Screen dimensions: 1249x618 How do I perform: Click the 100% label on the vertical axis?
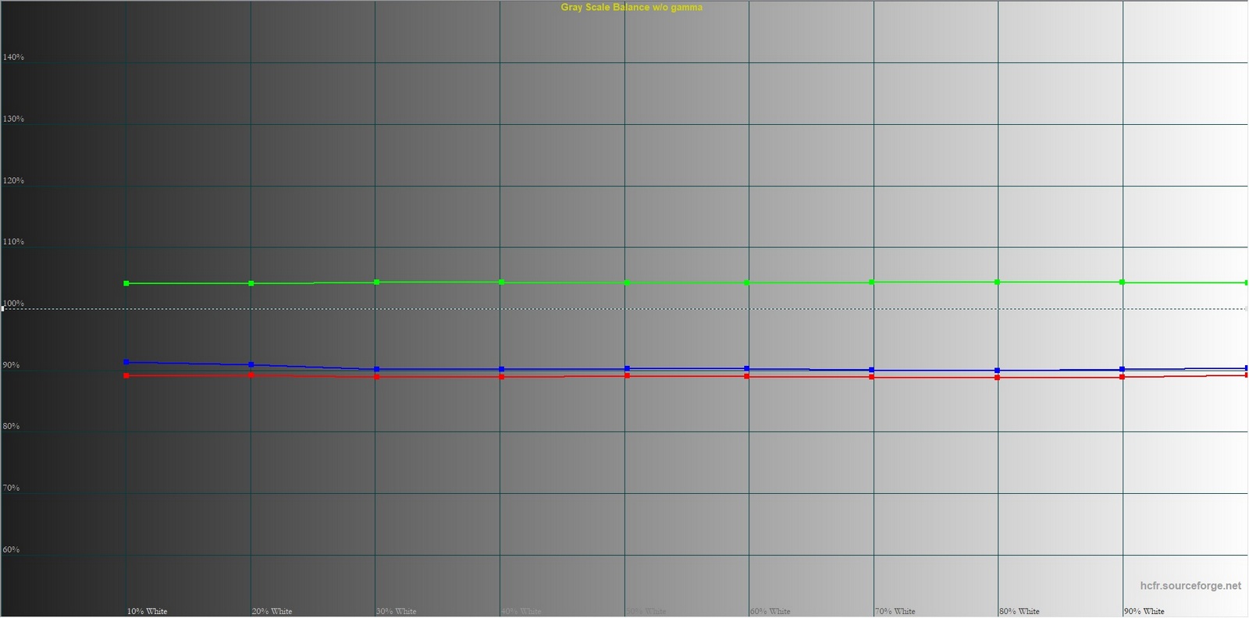click(13, 303)
